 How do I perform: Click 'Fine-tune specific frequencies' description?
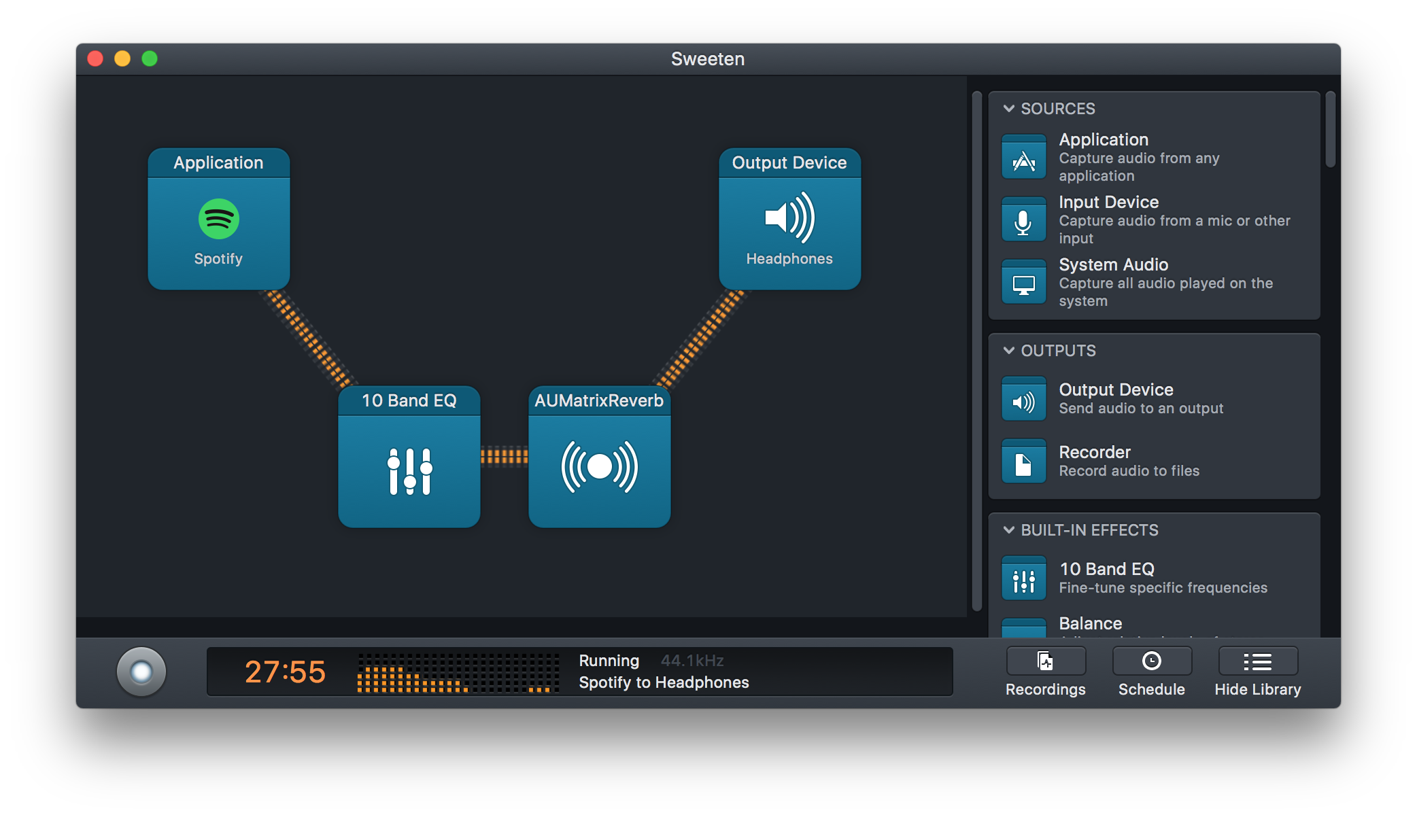(x=1163, y=588)
